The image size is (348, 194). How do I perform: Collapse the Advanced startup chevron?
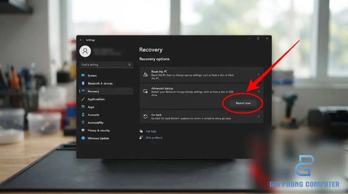click(x=258, y=91)
